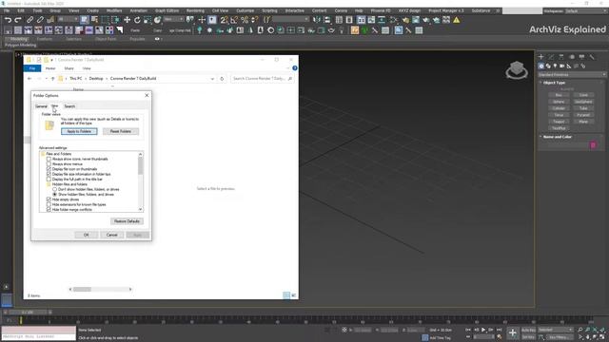Toggle 'Always show menus' checkbox

point(49,164)
